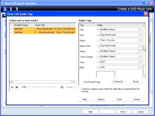Image resolution: width=155 pixels, height=116 pixels.
Task: Click the Audio Tags scrollbar up arrow
Action: (x=144, y=25)
